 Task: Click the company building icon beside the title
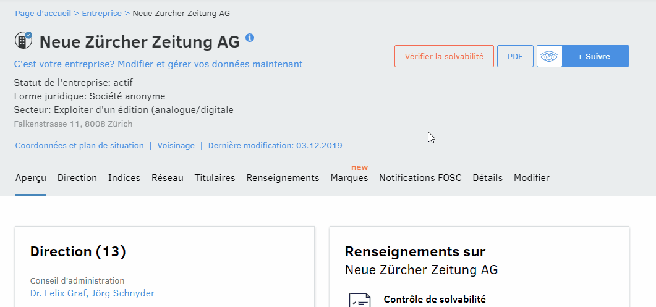click(x=23, y=41)
